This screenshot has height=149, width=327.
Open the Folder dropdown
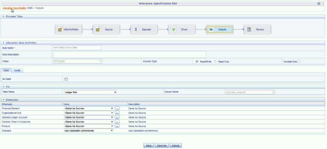78,61
